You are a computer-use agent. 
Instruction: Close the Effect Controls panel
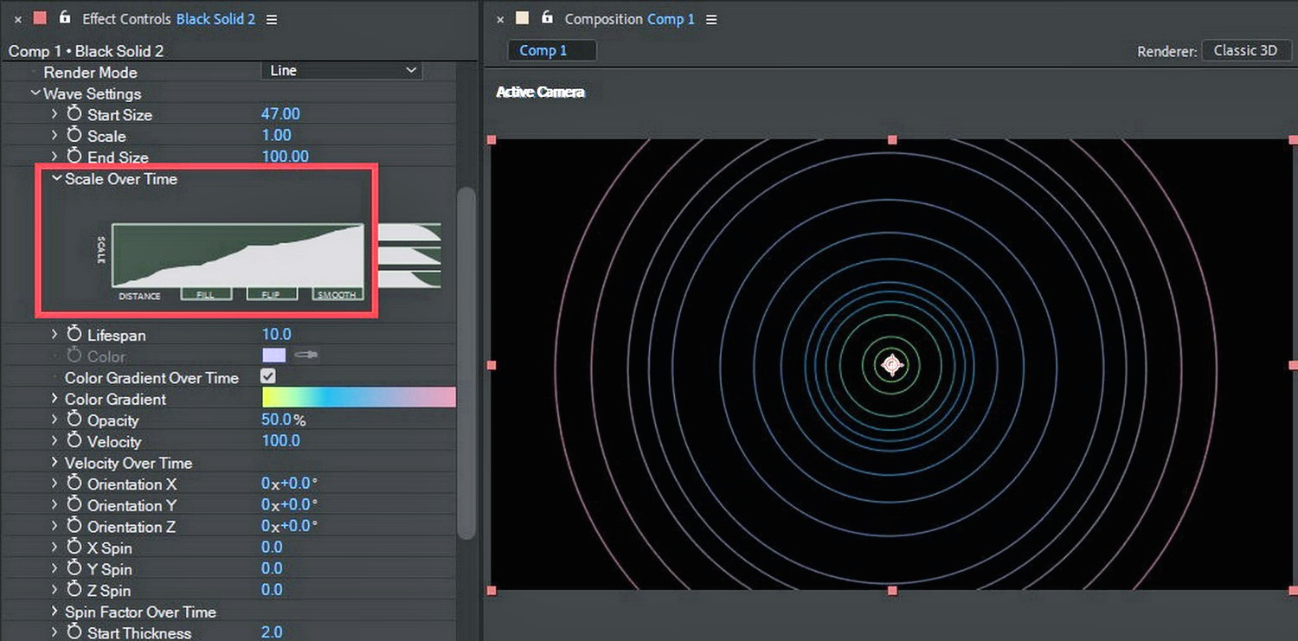pos(18,19)
